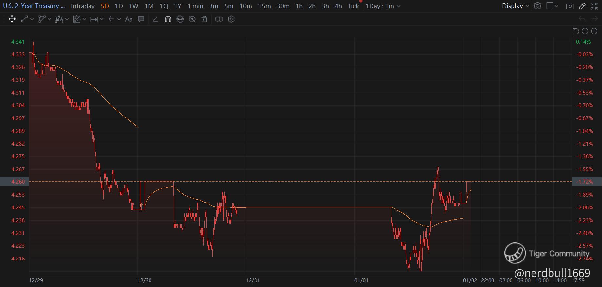This screenshot has width=602, height=287.
Task: Select the 1M timeframe tab
Action: point(149,6)
